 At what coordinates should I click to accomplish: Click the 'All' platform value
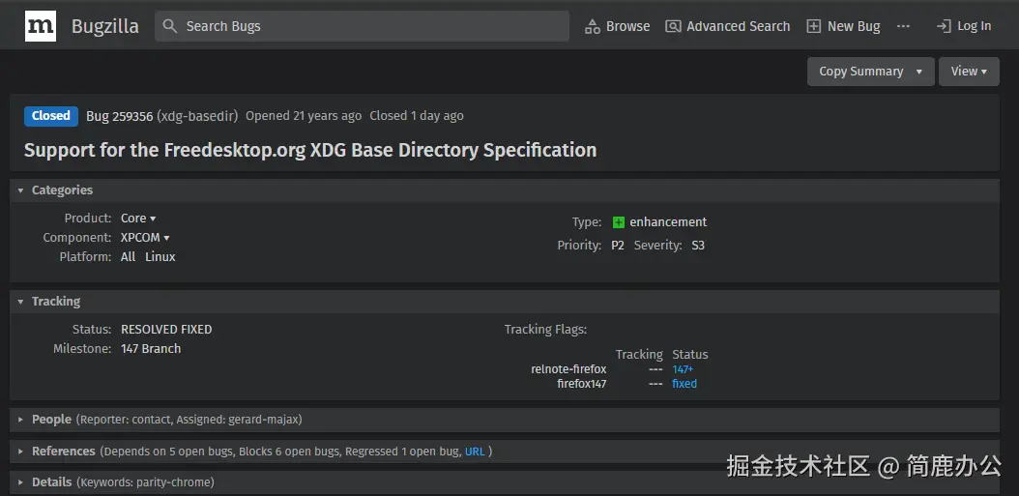[x=128, y=257]
